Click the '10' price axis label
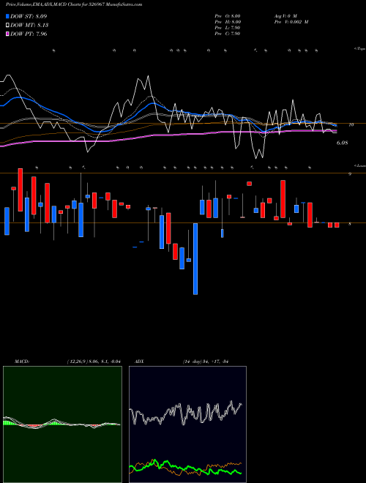The width and height of the screenshot is (366, 483). tap(351, 124)
